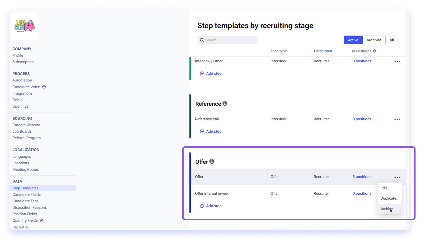Open Languages under Localization
This screenshot has width=425, height=243.
tap(22, 156)
